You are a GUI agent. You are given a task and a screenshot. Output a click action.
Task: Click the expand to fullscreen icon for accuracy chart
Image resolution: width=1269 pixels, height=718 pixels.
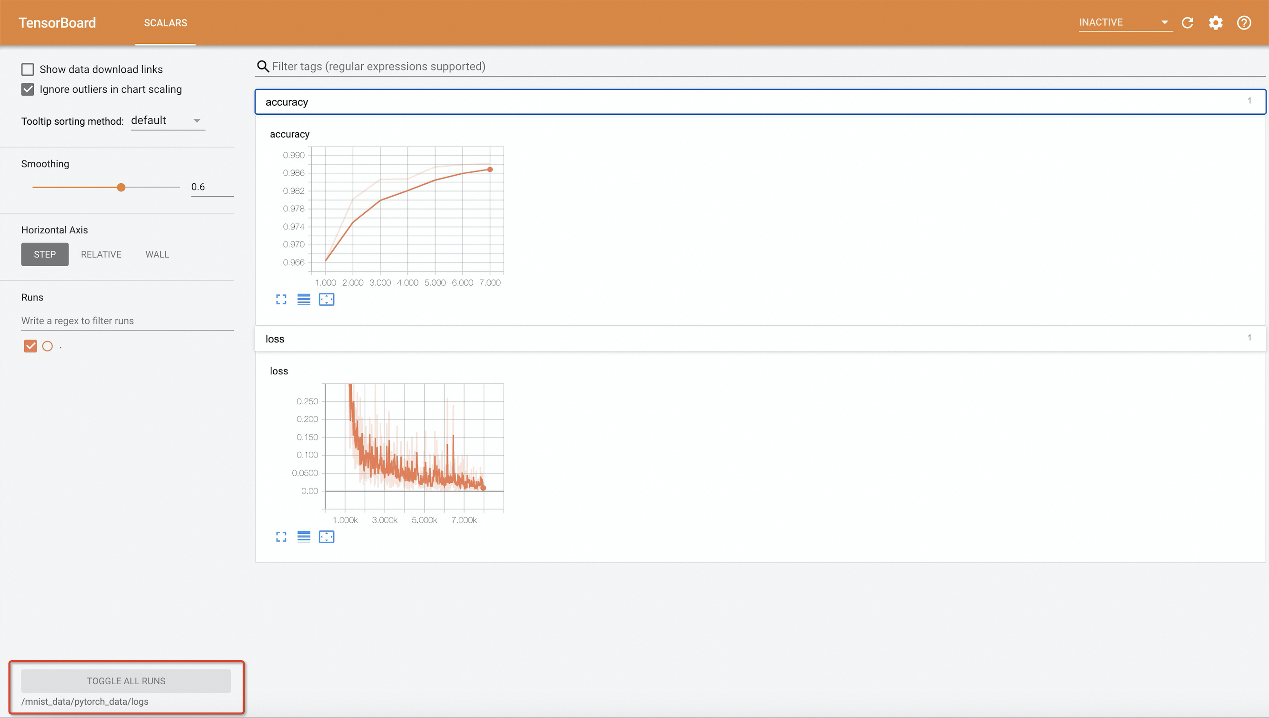(x=281, y=300)
